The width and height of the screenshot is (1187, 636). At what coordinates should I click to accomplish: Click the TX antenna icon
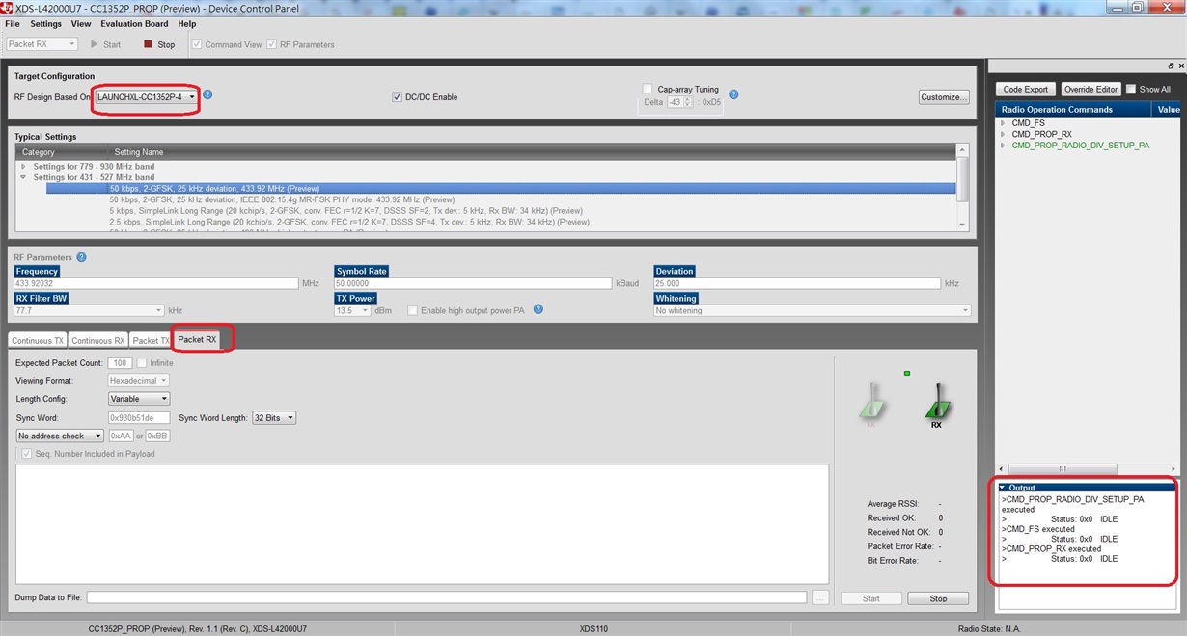pos(871,403)
